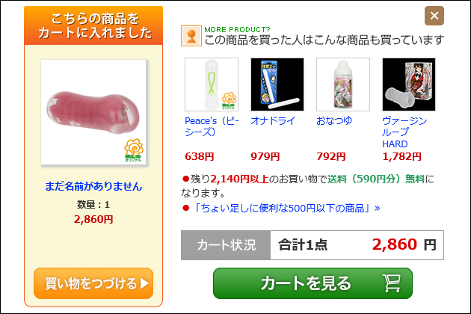Click the まだ名前がありません product title
This screenshot has width=471, height=314.
click(x=93, y=186)
